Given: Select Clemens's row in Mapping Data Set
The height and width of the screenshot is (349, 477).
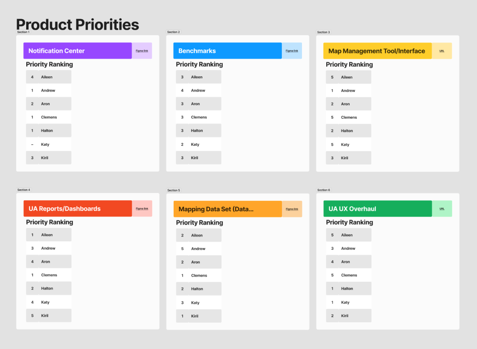Looking at the screenshot, I should 198,276.
